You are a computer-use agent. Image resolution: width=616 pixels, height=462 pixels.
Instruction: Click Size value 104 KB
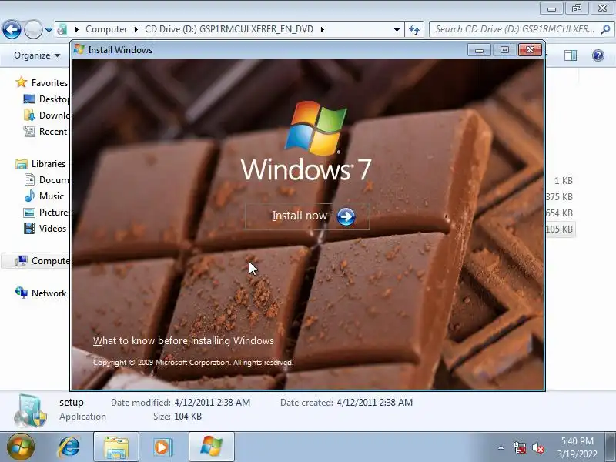point(188,416)
